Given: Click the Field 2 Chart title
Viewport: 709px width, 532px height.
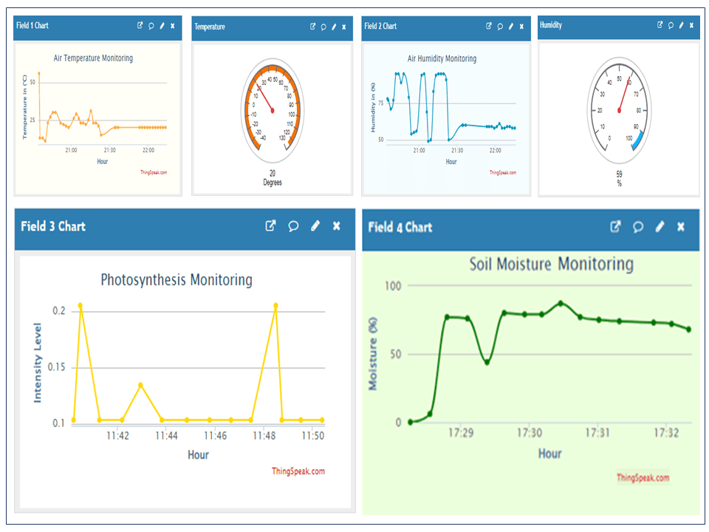Looking at the screenshot, I should click(380, 27).
